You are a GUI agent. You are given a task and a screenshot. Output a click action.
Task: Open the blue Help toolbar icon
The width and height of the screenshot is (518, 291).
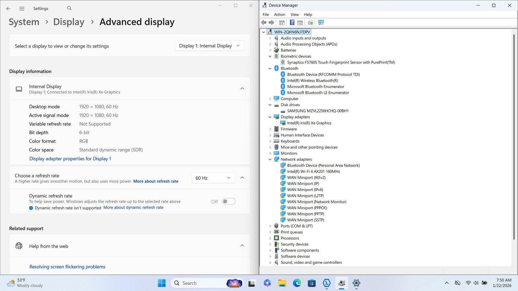click(292, 22)
